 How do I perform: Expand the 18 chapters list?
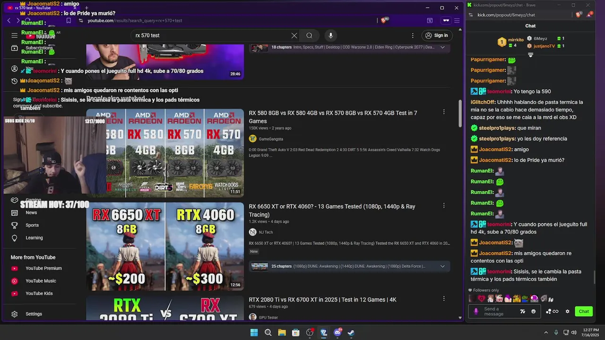(x=442, y=47)
